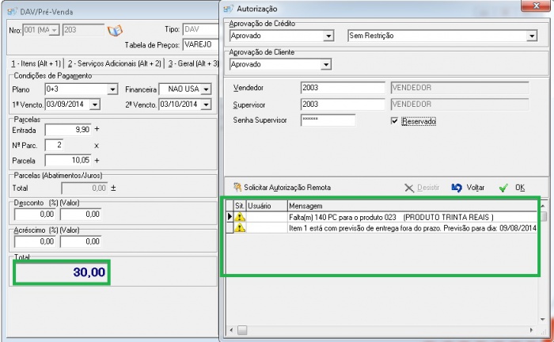Toggle the Reservado checkbox
Viewport: 554px width, 342px height.
[395, 121]
